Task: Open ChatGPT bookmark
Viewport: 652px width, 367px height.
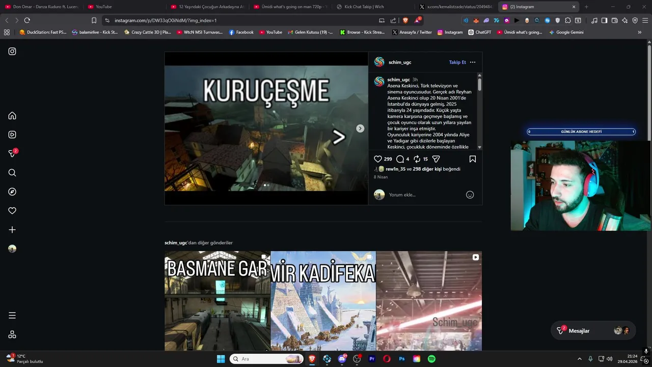Action: coord(479,32)
